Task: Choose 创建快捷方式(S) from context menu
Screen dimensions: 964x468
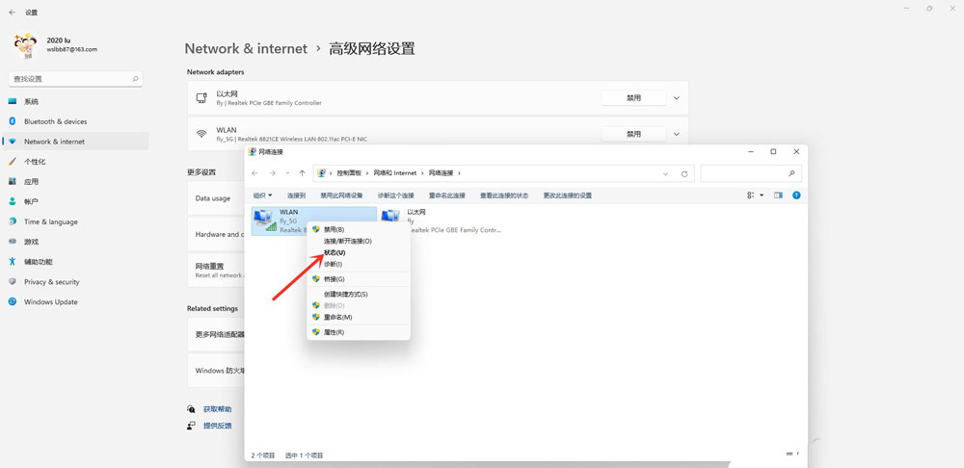Action: point(359,295)
